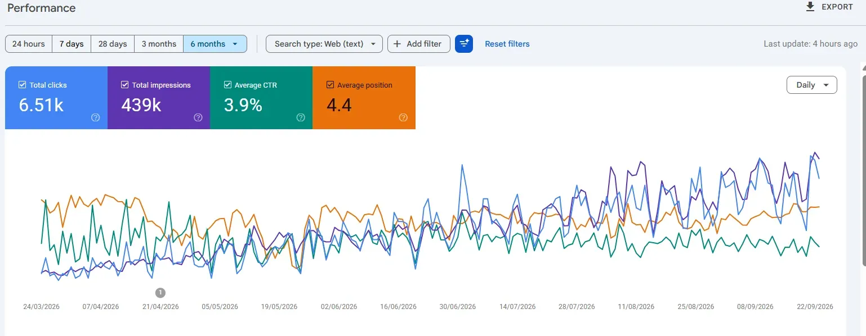Toggle the Average CTR checkbox
This screenshot has width=866, height=336.
point(227,85)
